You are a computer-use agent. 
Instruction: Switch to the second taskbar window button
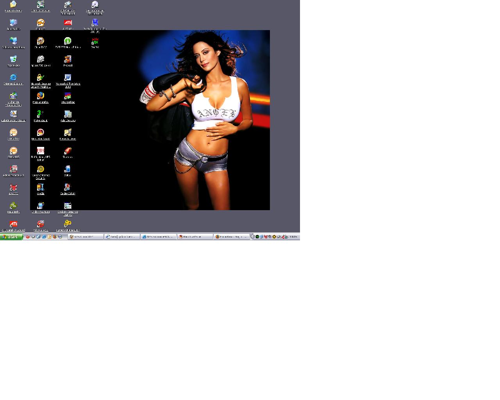pos(122,237)
